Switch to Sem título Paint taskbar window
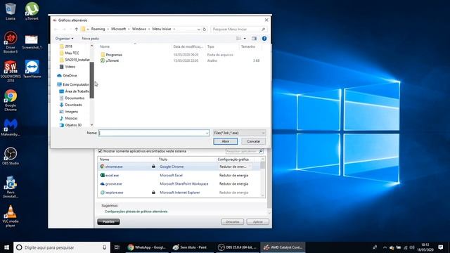The width and height of the screenshot is (450, 253). click(x=191, y=247)
